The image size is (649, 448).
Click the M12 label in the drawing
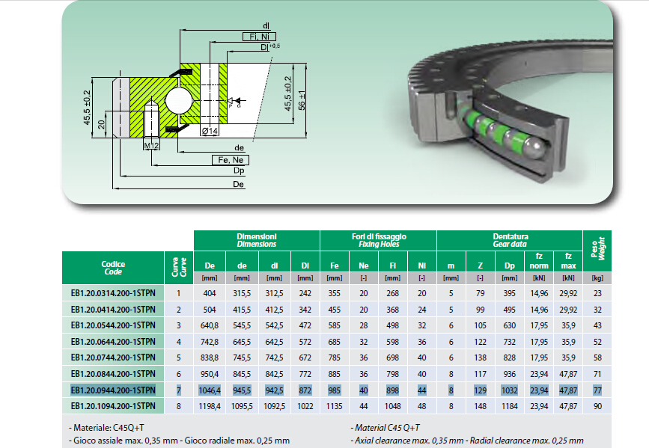(151, 144)
